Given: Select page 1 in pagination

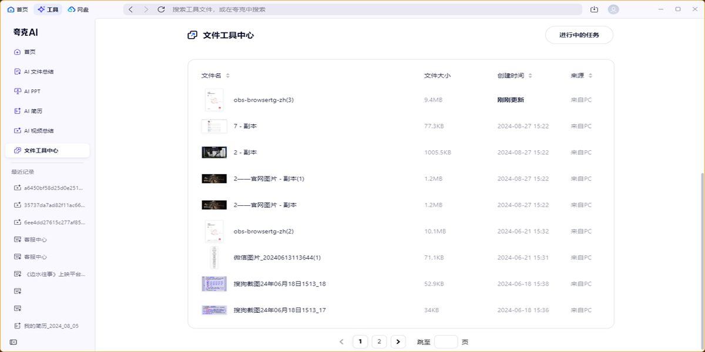Looking at the screenshot, I should (x=360, y=341).
